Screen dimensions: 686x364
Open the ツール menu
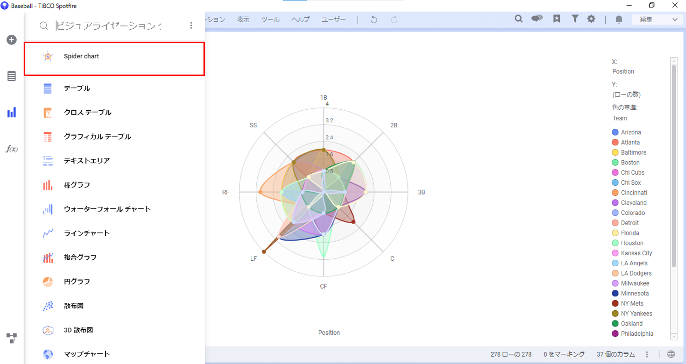pos(270,19)
